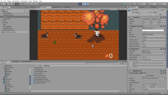Click the Play button
This screenshot has width=168, height=95.
(80, 4)
